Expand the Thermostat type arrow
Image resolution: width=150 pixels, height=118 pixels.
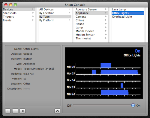point(106,38)
